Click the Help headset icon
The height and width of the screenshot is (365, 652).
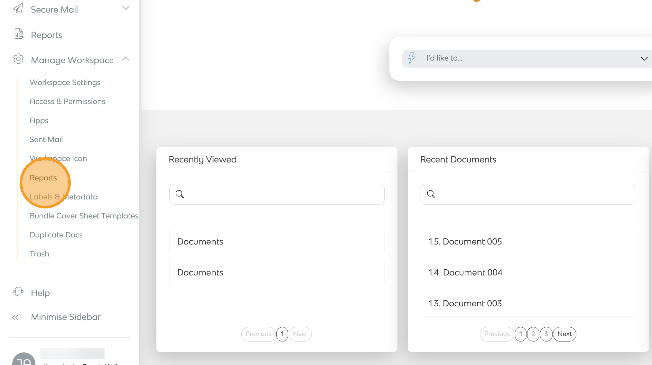pos(18,292)
